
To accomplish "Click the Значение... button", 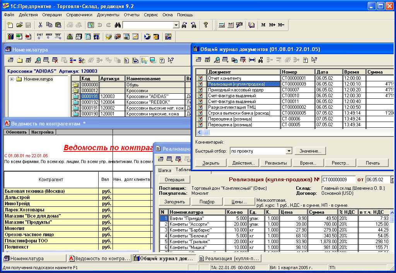I will click(310, 151).
